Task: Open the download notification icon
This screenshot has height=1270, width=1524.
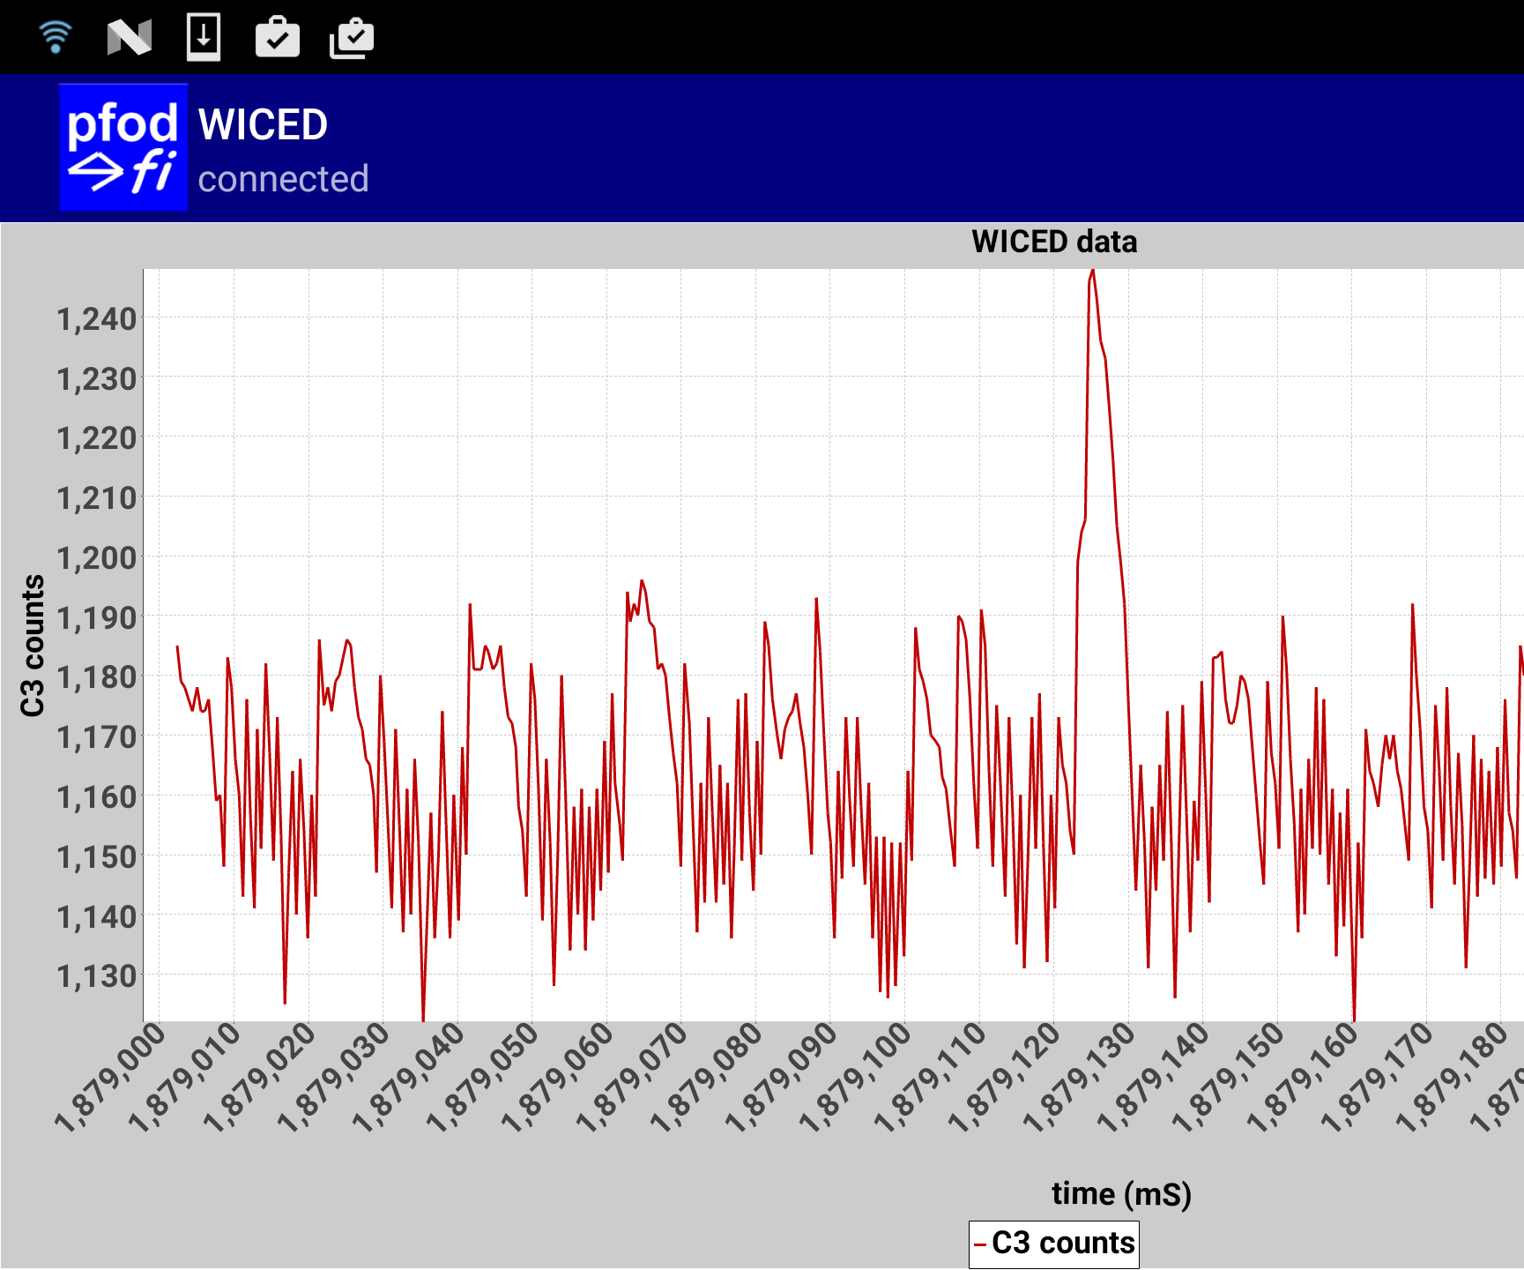Action: [204, 37]
